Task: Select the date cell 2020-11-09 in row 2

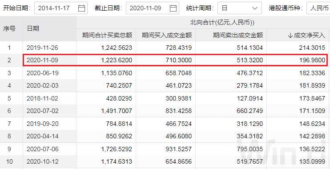Action: coord(42,60)
